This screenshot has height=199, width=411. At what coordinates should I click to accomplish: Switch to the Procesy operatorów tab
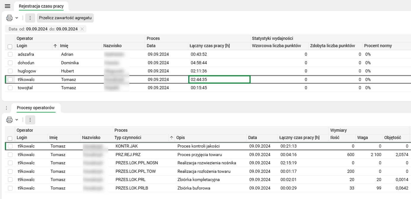click(x=36, y=108)
